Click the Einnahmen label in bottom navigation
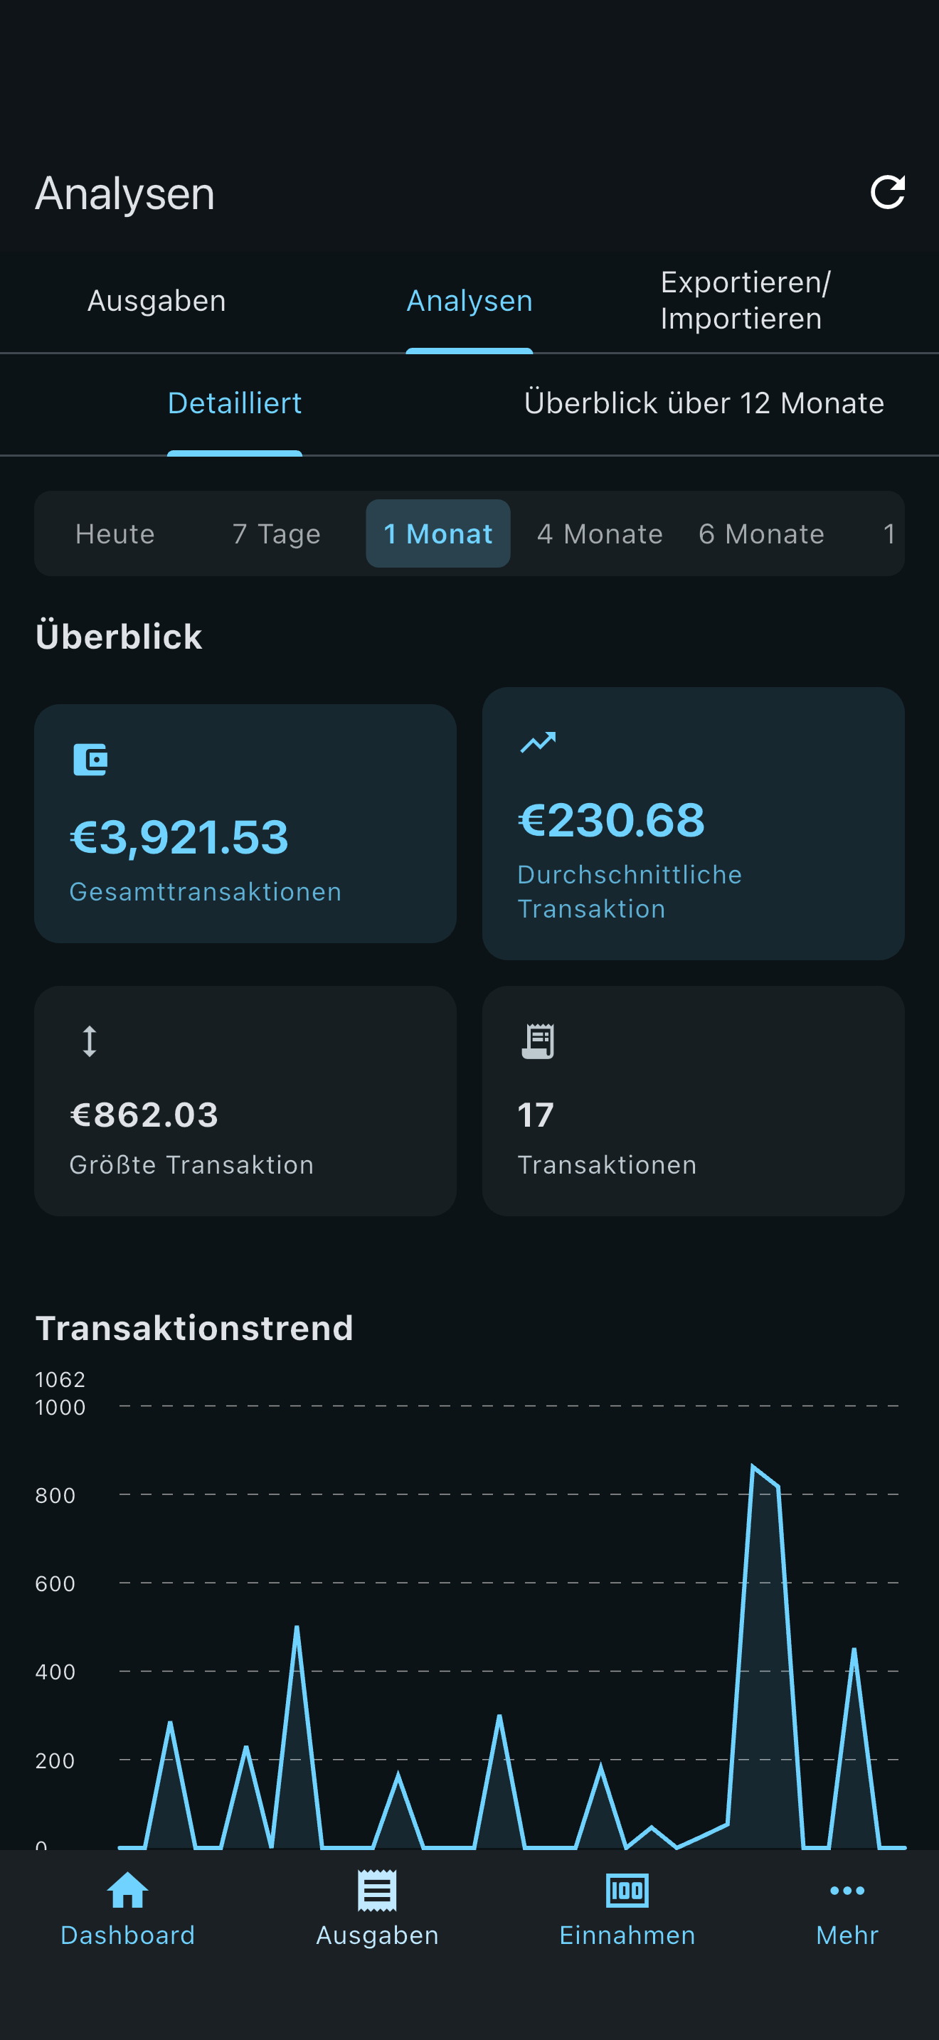Screen dimensions: 939x2040 pos(627,1935)
